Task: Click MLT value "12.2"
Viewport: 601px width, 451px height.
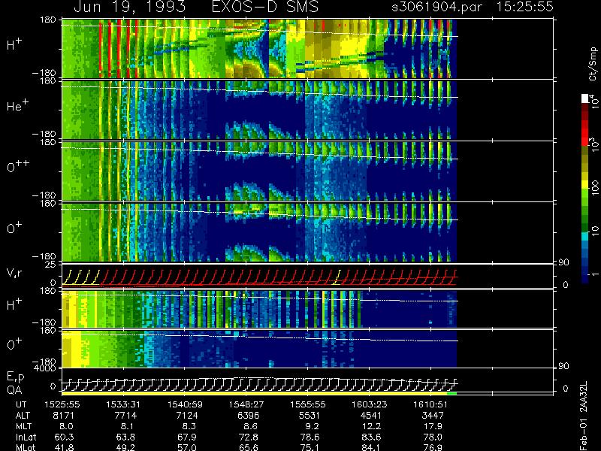Action: 371,426
